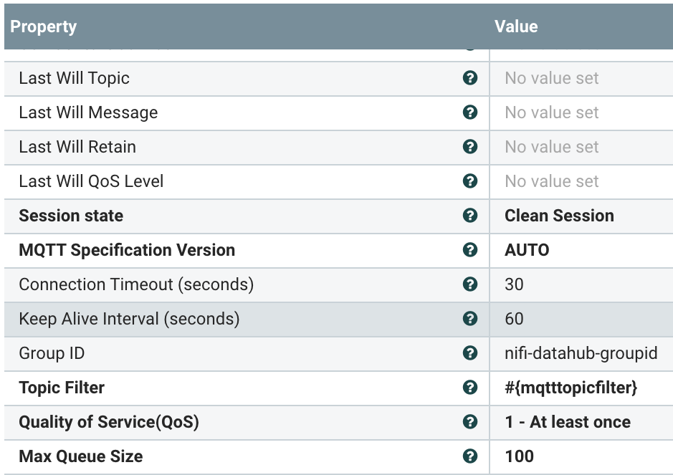Edit the Clean Session value
The height and width of the screenshot is (475, 673).
pyautogui.click(x=559, y=216)
